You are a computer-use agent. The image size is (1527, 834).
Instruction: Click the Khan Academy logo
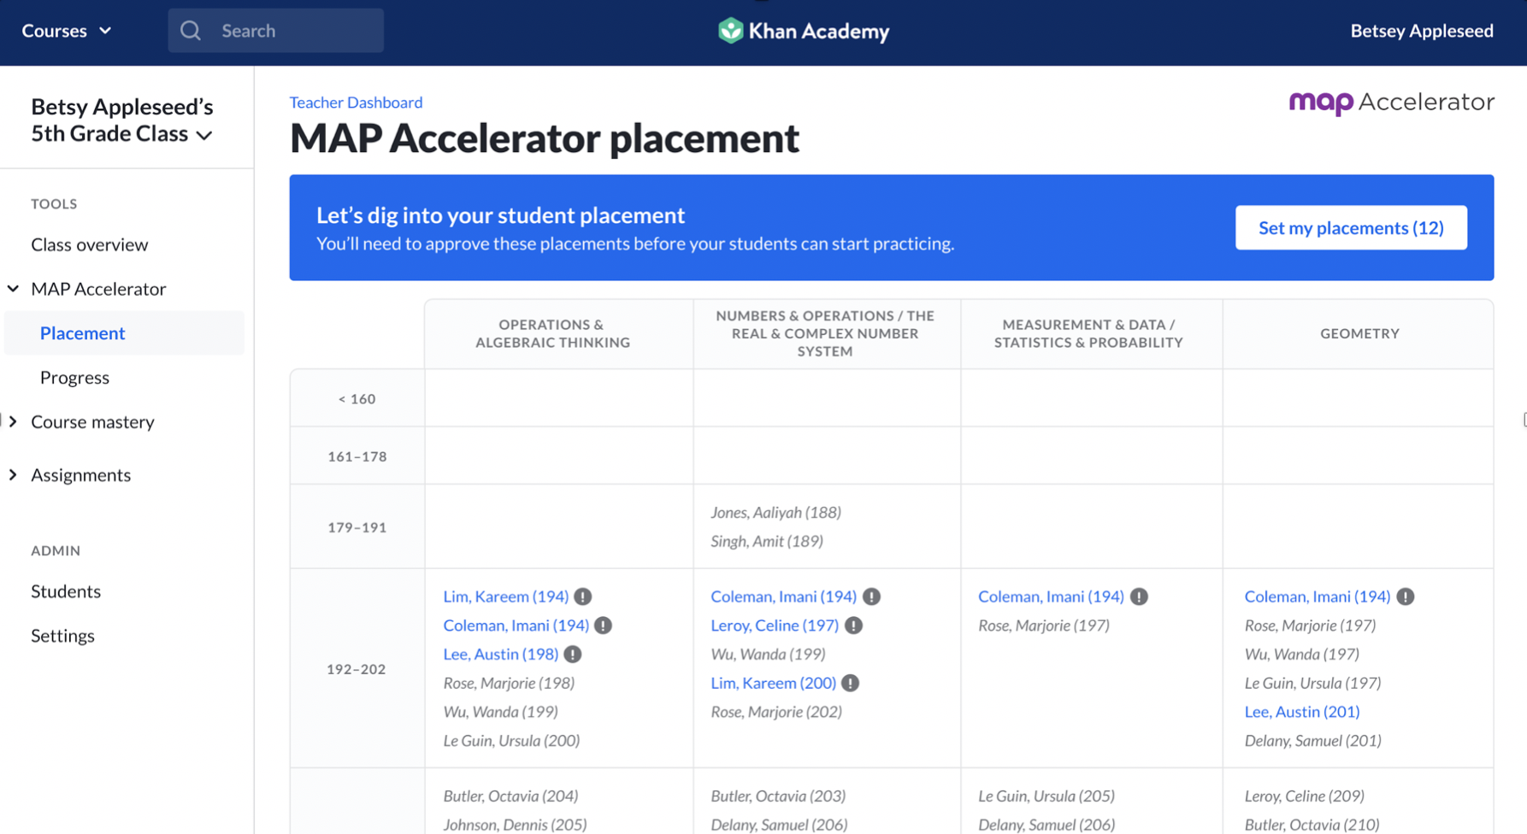[804, 31]
